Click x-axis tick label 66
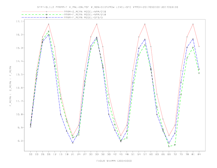Viewport: 217px width, 168px height. point(163,154)
